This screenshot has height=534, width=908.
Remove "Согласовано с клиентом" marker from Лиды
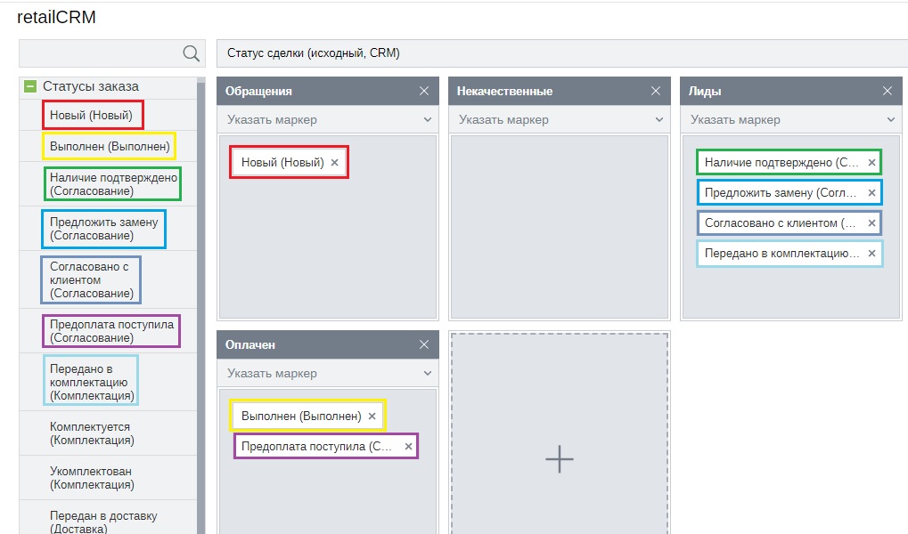871,222
